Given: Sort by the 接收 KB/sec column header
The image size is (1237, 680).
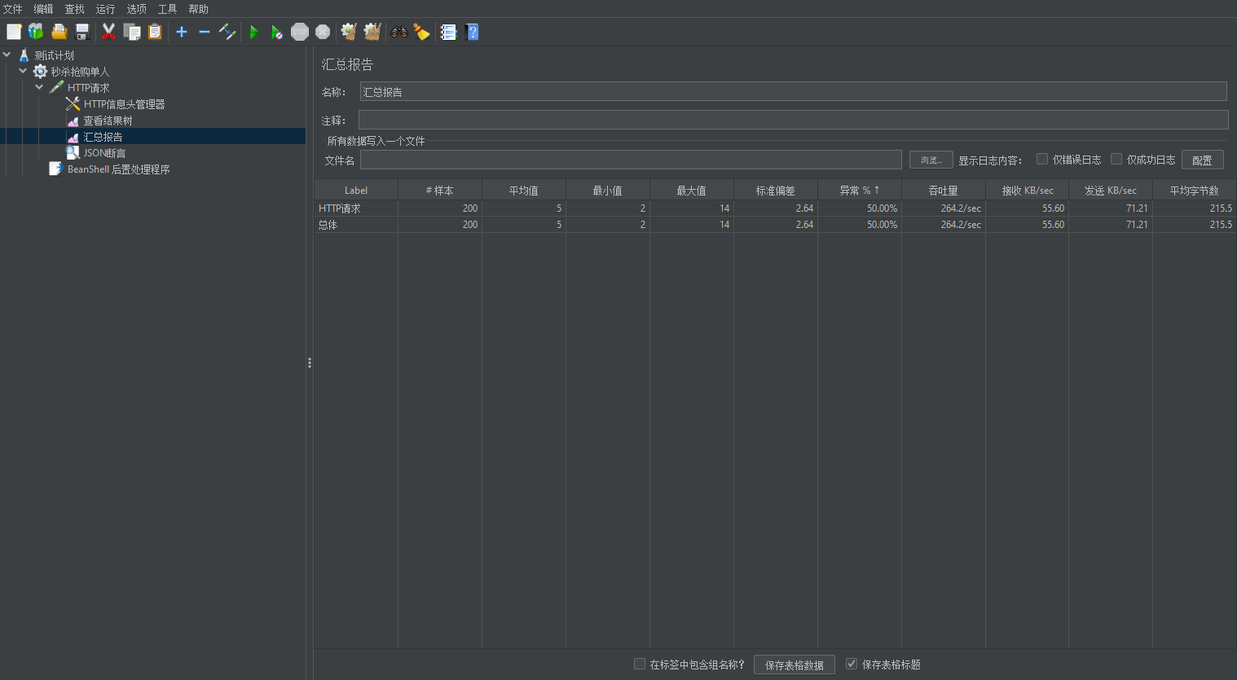Looking at the screenshot, I should (x=1028, y=190).
